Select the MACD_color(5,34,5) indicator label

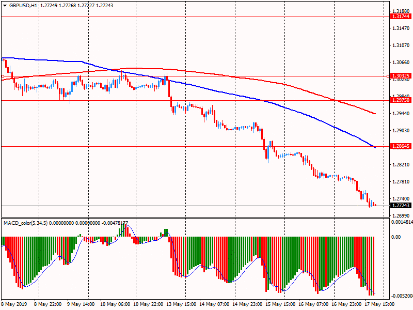click(25, 223)
